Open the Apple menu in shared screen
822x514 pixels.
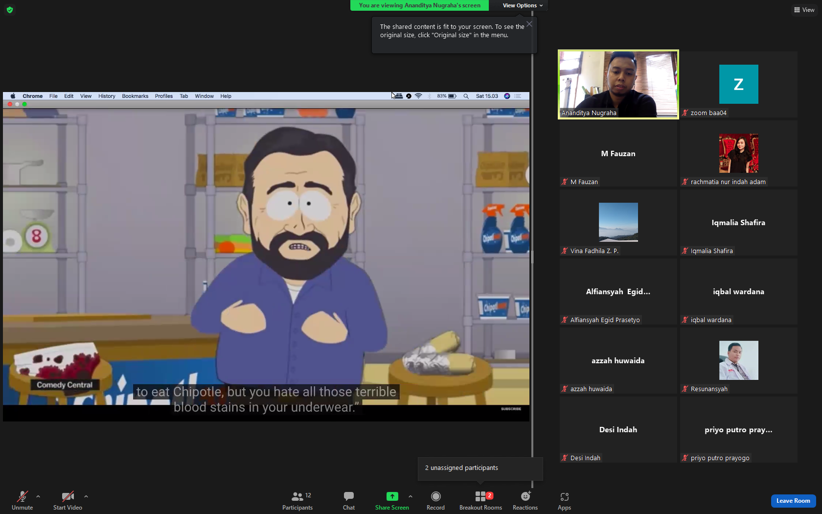[13, 96]
